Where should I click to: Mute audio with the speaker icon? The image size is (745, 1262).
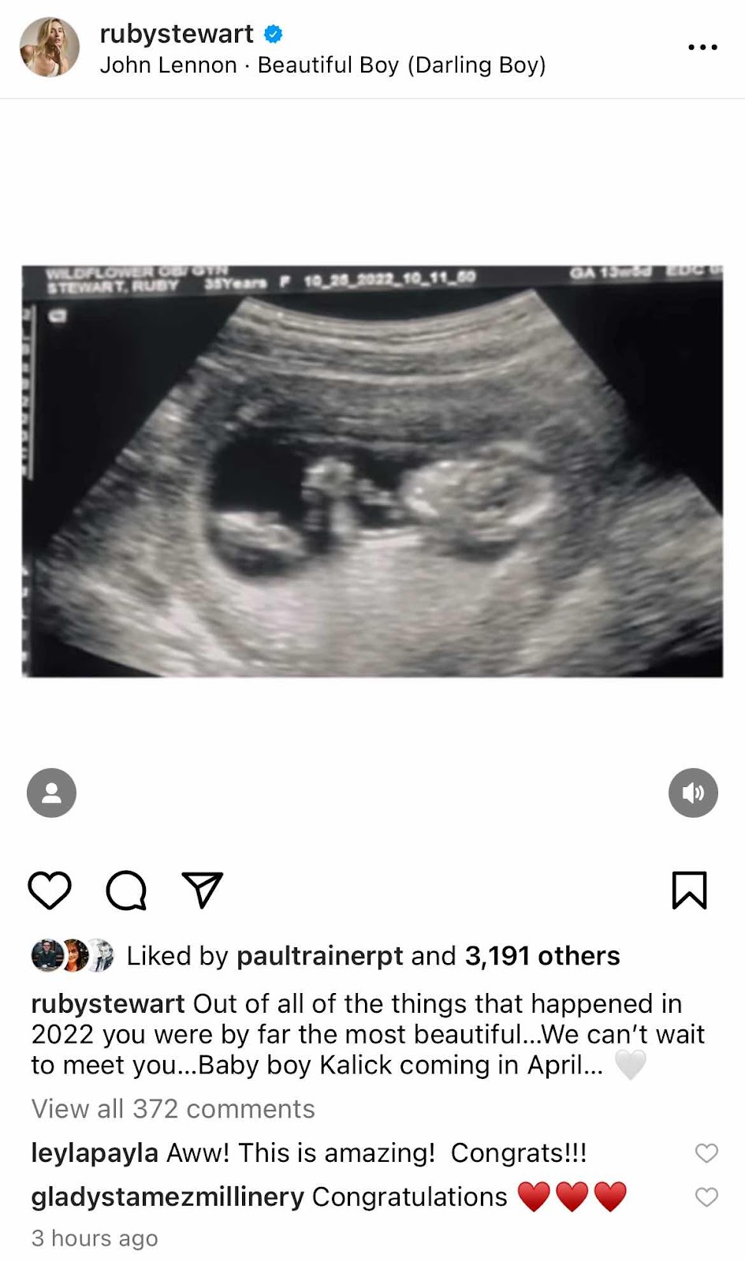tap(693, 793)
